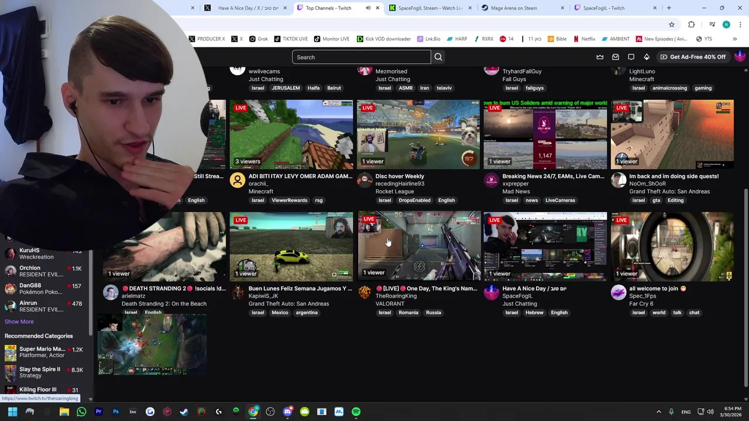749x421 pixels.
Task: Select the DropsEnabled tag
Action: point(414,200)
